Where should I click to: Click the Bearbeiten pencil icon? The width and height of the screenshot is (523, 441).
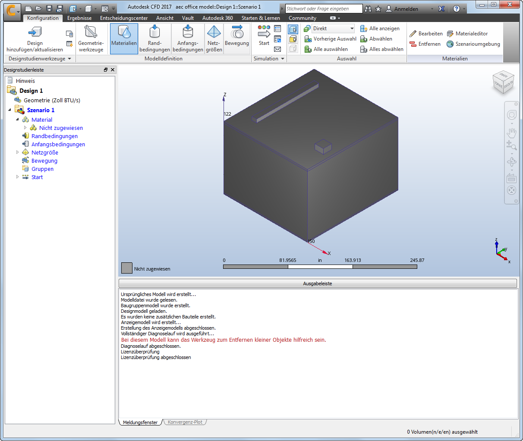point(413,34)
